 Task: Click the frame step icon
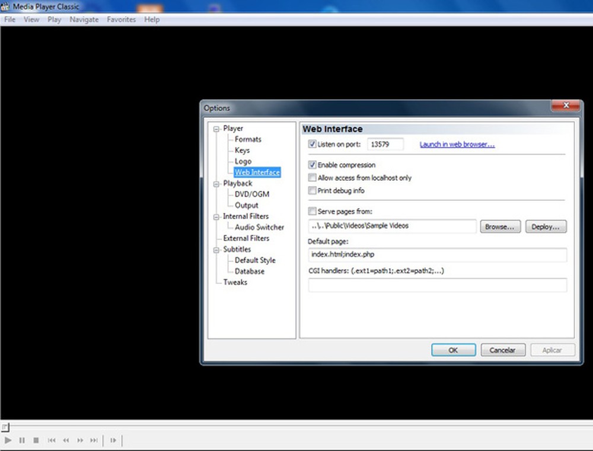pos(113,440)
